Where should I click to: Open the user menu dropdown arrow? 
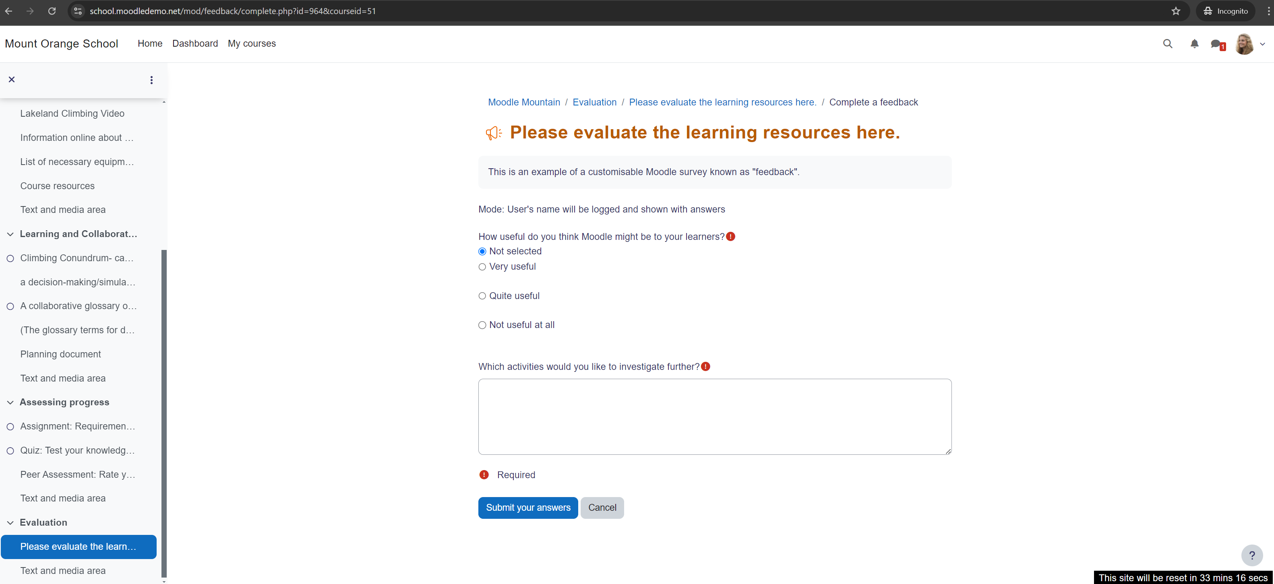pyautogui.click(x=1262, y=44)
